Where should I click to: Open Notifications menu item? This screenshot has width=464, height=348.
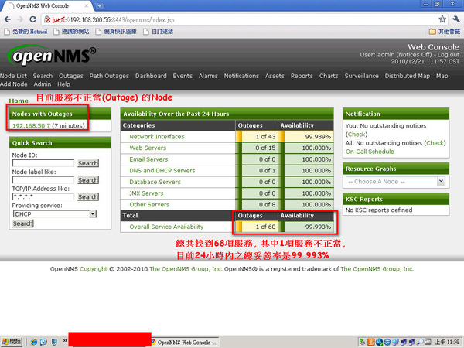241,76
